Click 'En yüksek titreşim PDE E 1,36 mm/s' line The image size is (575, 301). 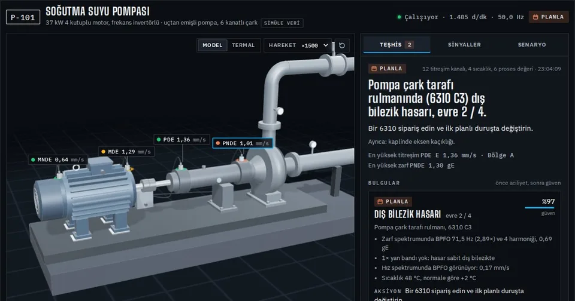click(x=441, y=155)
